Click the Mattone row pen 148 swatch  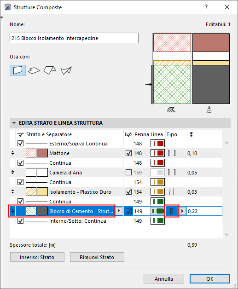coord(157,153)
